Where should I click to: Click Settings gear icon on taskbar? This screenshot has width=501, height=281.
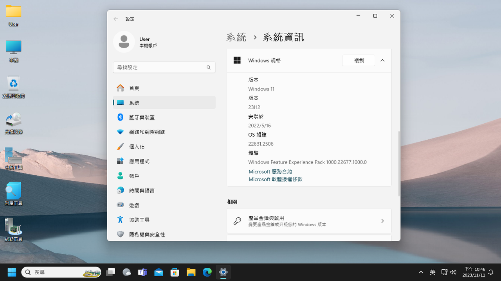(x=223, y=272)
